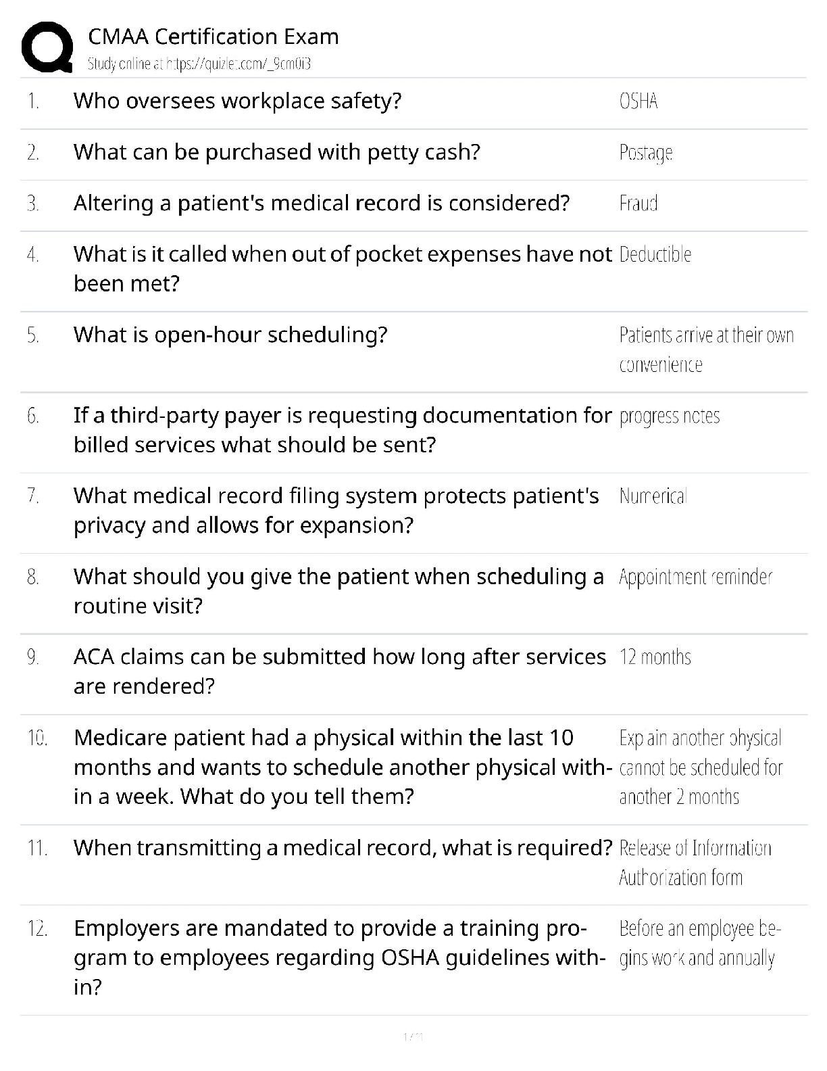827x1071 pixels.
Task: Click the answer OSHA
Action: pyautogui.click(x=638, y=101)
